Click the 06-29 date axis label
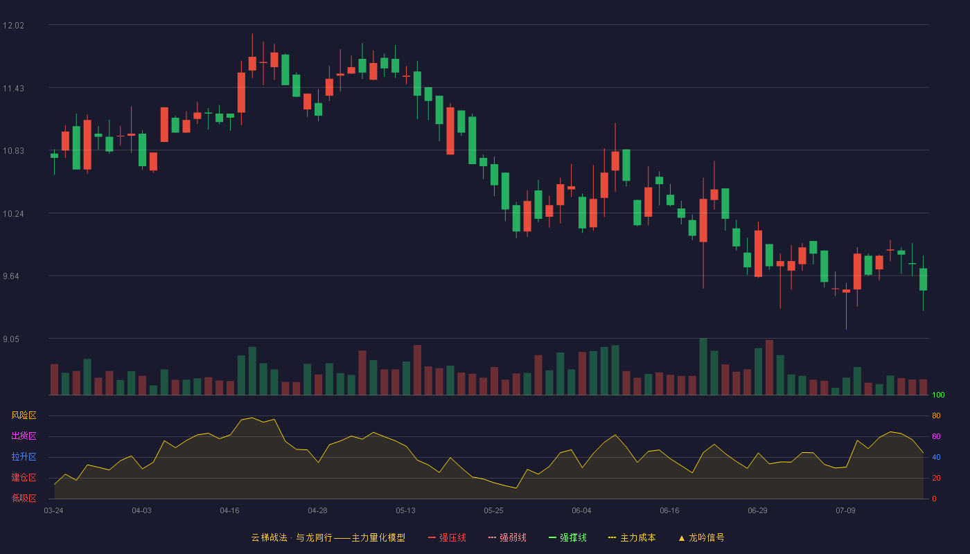970x554 pixels. pos(757,510)
